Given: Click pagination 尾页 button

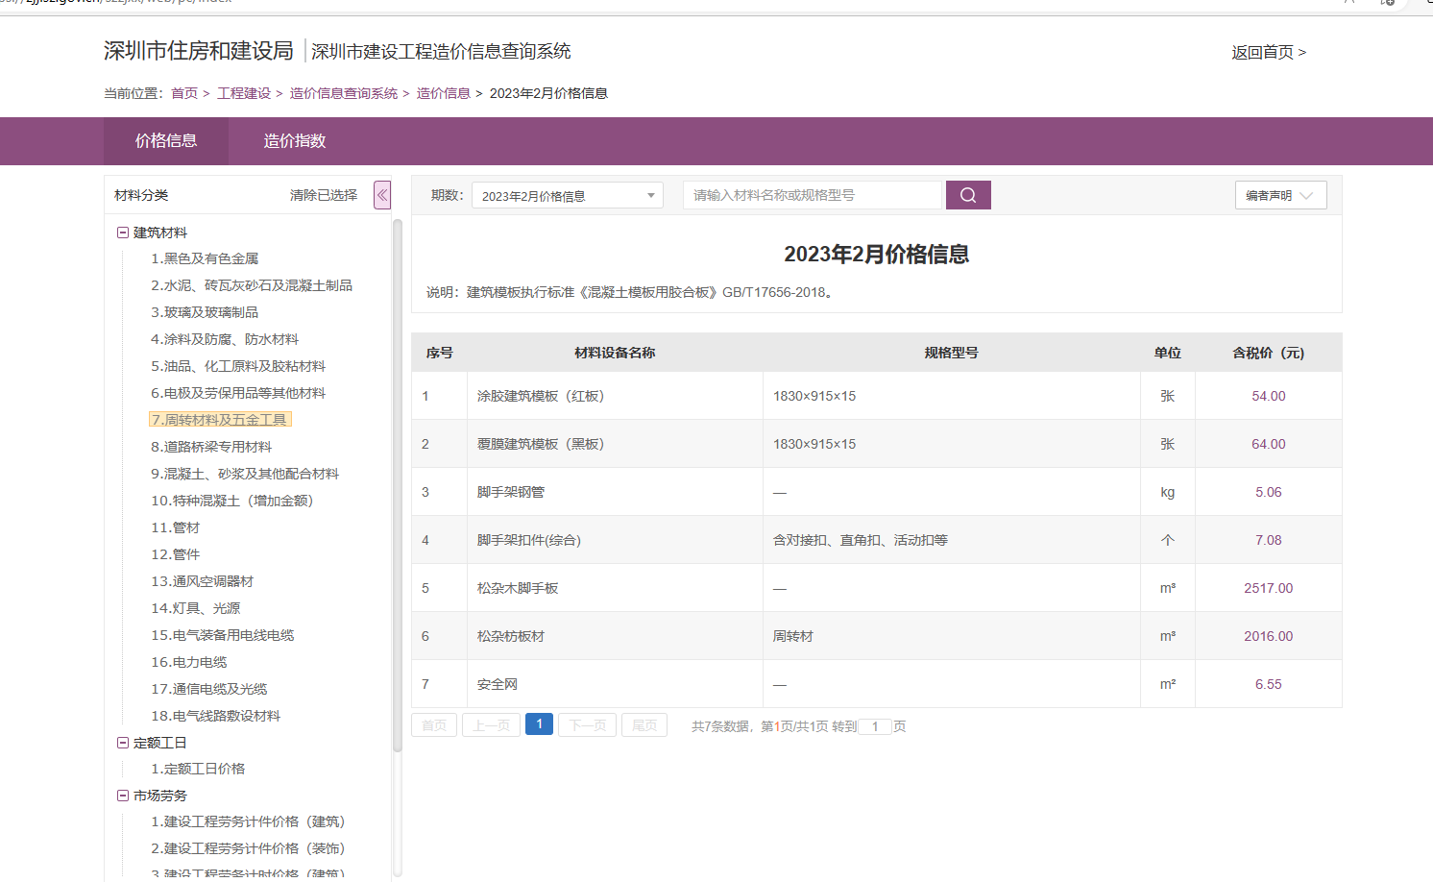Looking at the screenshot, I should point(644,725).
